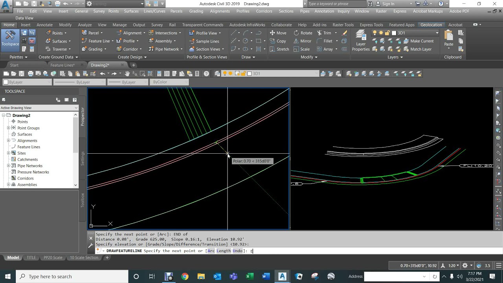The image size is (503, 283).
Task: Select the Copy tool in Modify panel
Action: click(x=278, y=41)
